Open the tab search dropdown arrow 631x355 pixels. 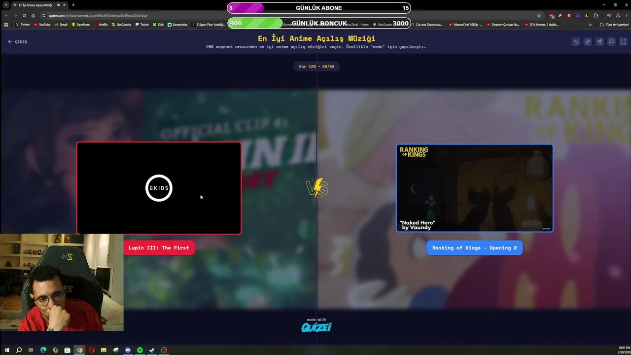[6, 5]
